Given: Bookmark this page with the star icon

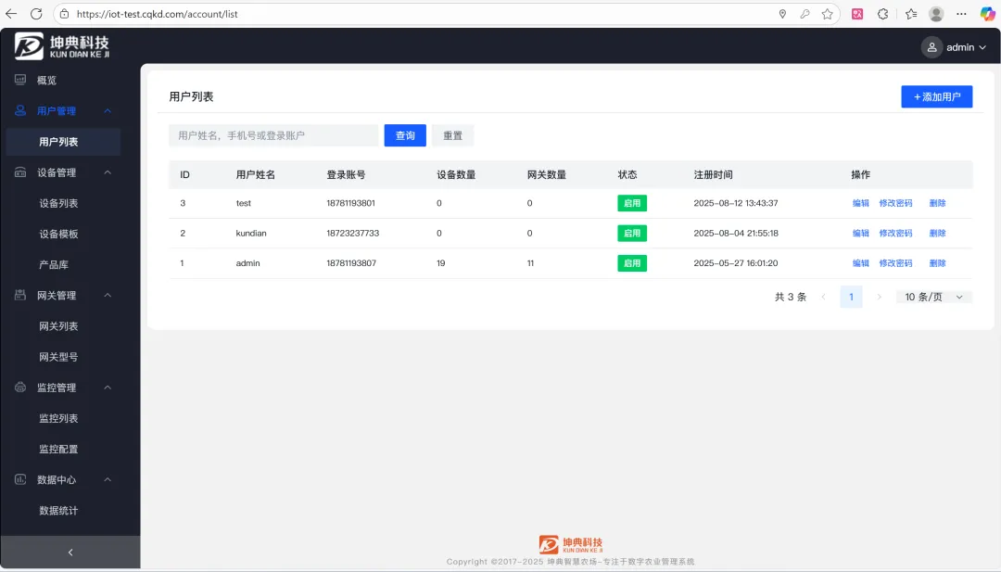Looking at the screenshot, I should point(828,13).
